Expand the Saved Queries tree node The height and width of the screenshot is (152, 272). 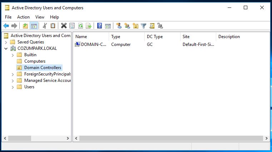pyautogui.click(x=6, y=42)
